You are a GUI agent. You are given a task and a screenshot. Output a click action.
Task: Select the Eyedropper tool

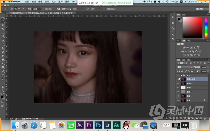click(x=3, y=36)
